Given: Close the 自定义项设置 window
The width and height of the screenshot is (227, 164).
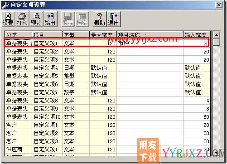Looking at the screenshot, I should tap(219, 5).
